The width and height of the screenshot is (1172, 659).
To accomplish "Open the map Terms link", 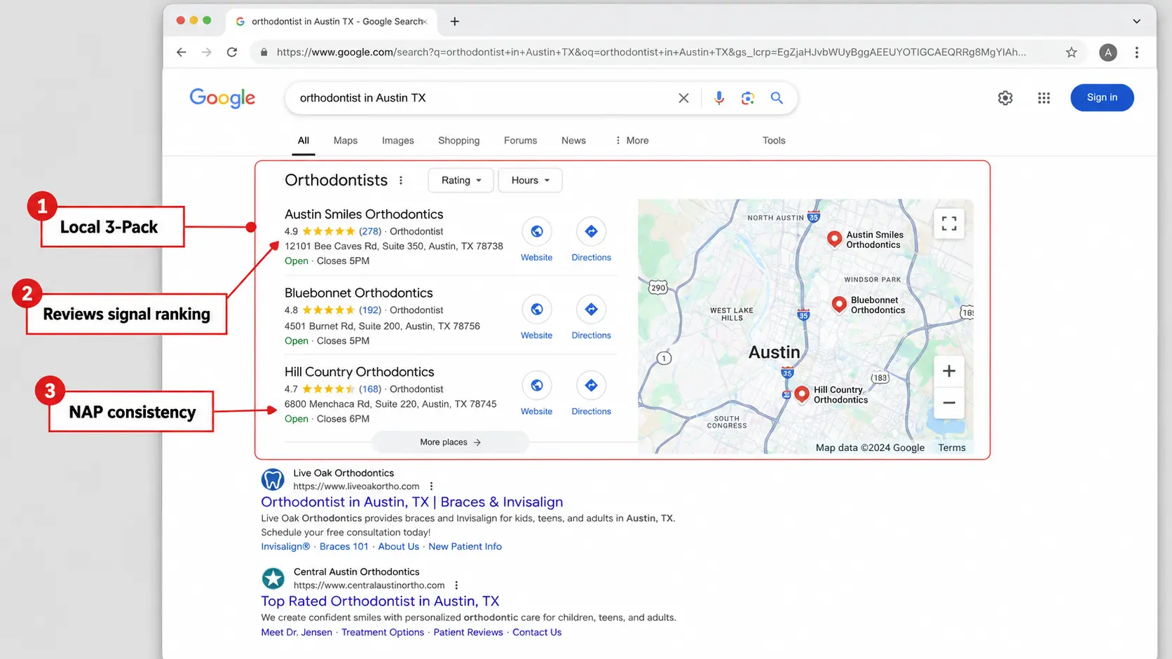I will click(x=952, y=448).
